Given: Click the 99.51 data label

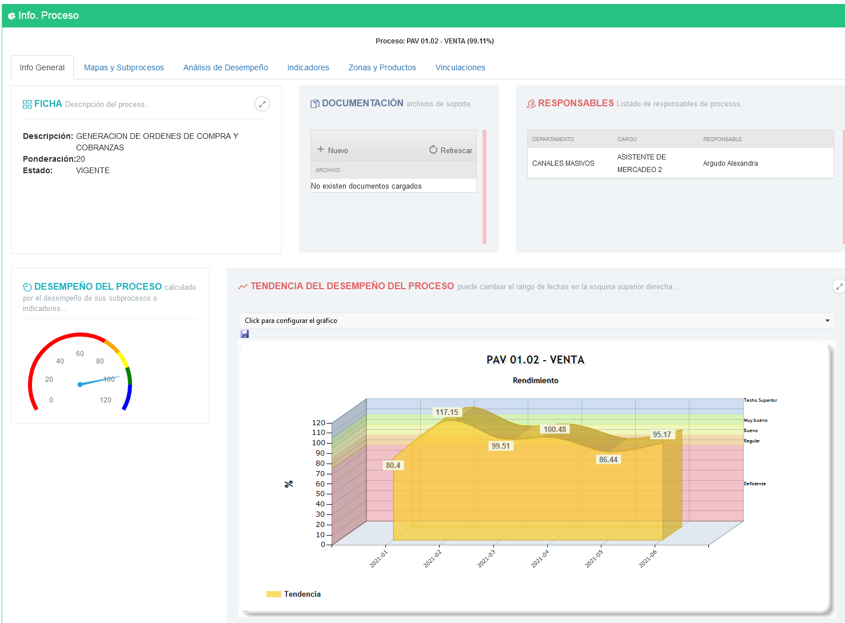Looking at the screenshot, I should [x=500, y=446].
